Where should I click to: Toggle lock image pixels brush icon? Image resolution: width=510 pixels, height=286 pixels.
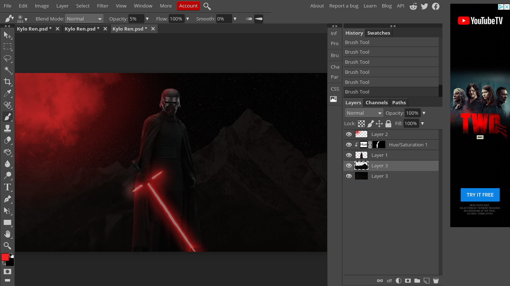tap(370, 124)
